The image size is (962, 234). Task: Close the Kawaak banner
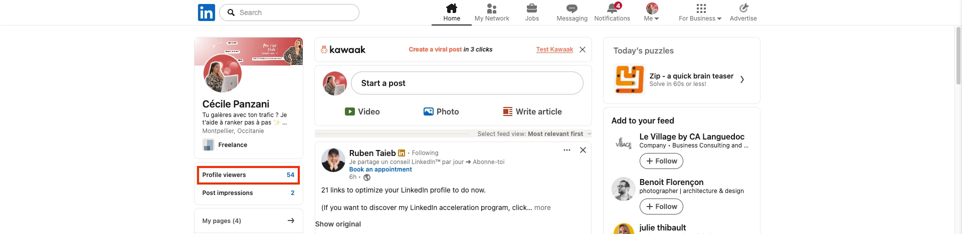pos(583,49)
